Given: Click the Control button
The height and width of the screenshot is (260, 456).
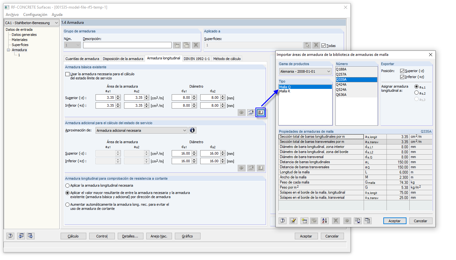Looking at the screenshot, I should [x=102, y=236].
